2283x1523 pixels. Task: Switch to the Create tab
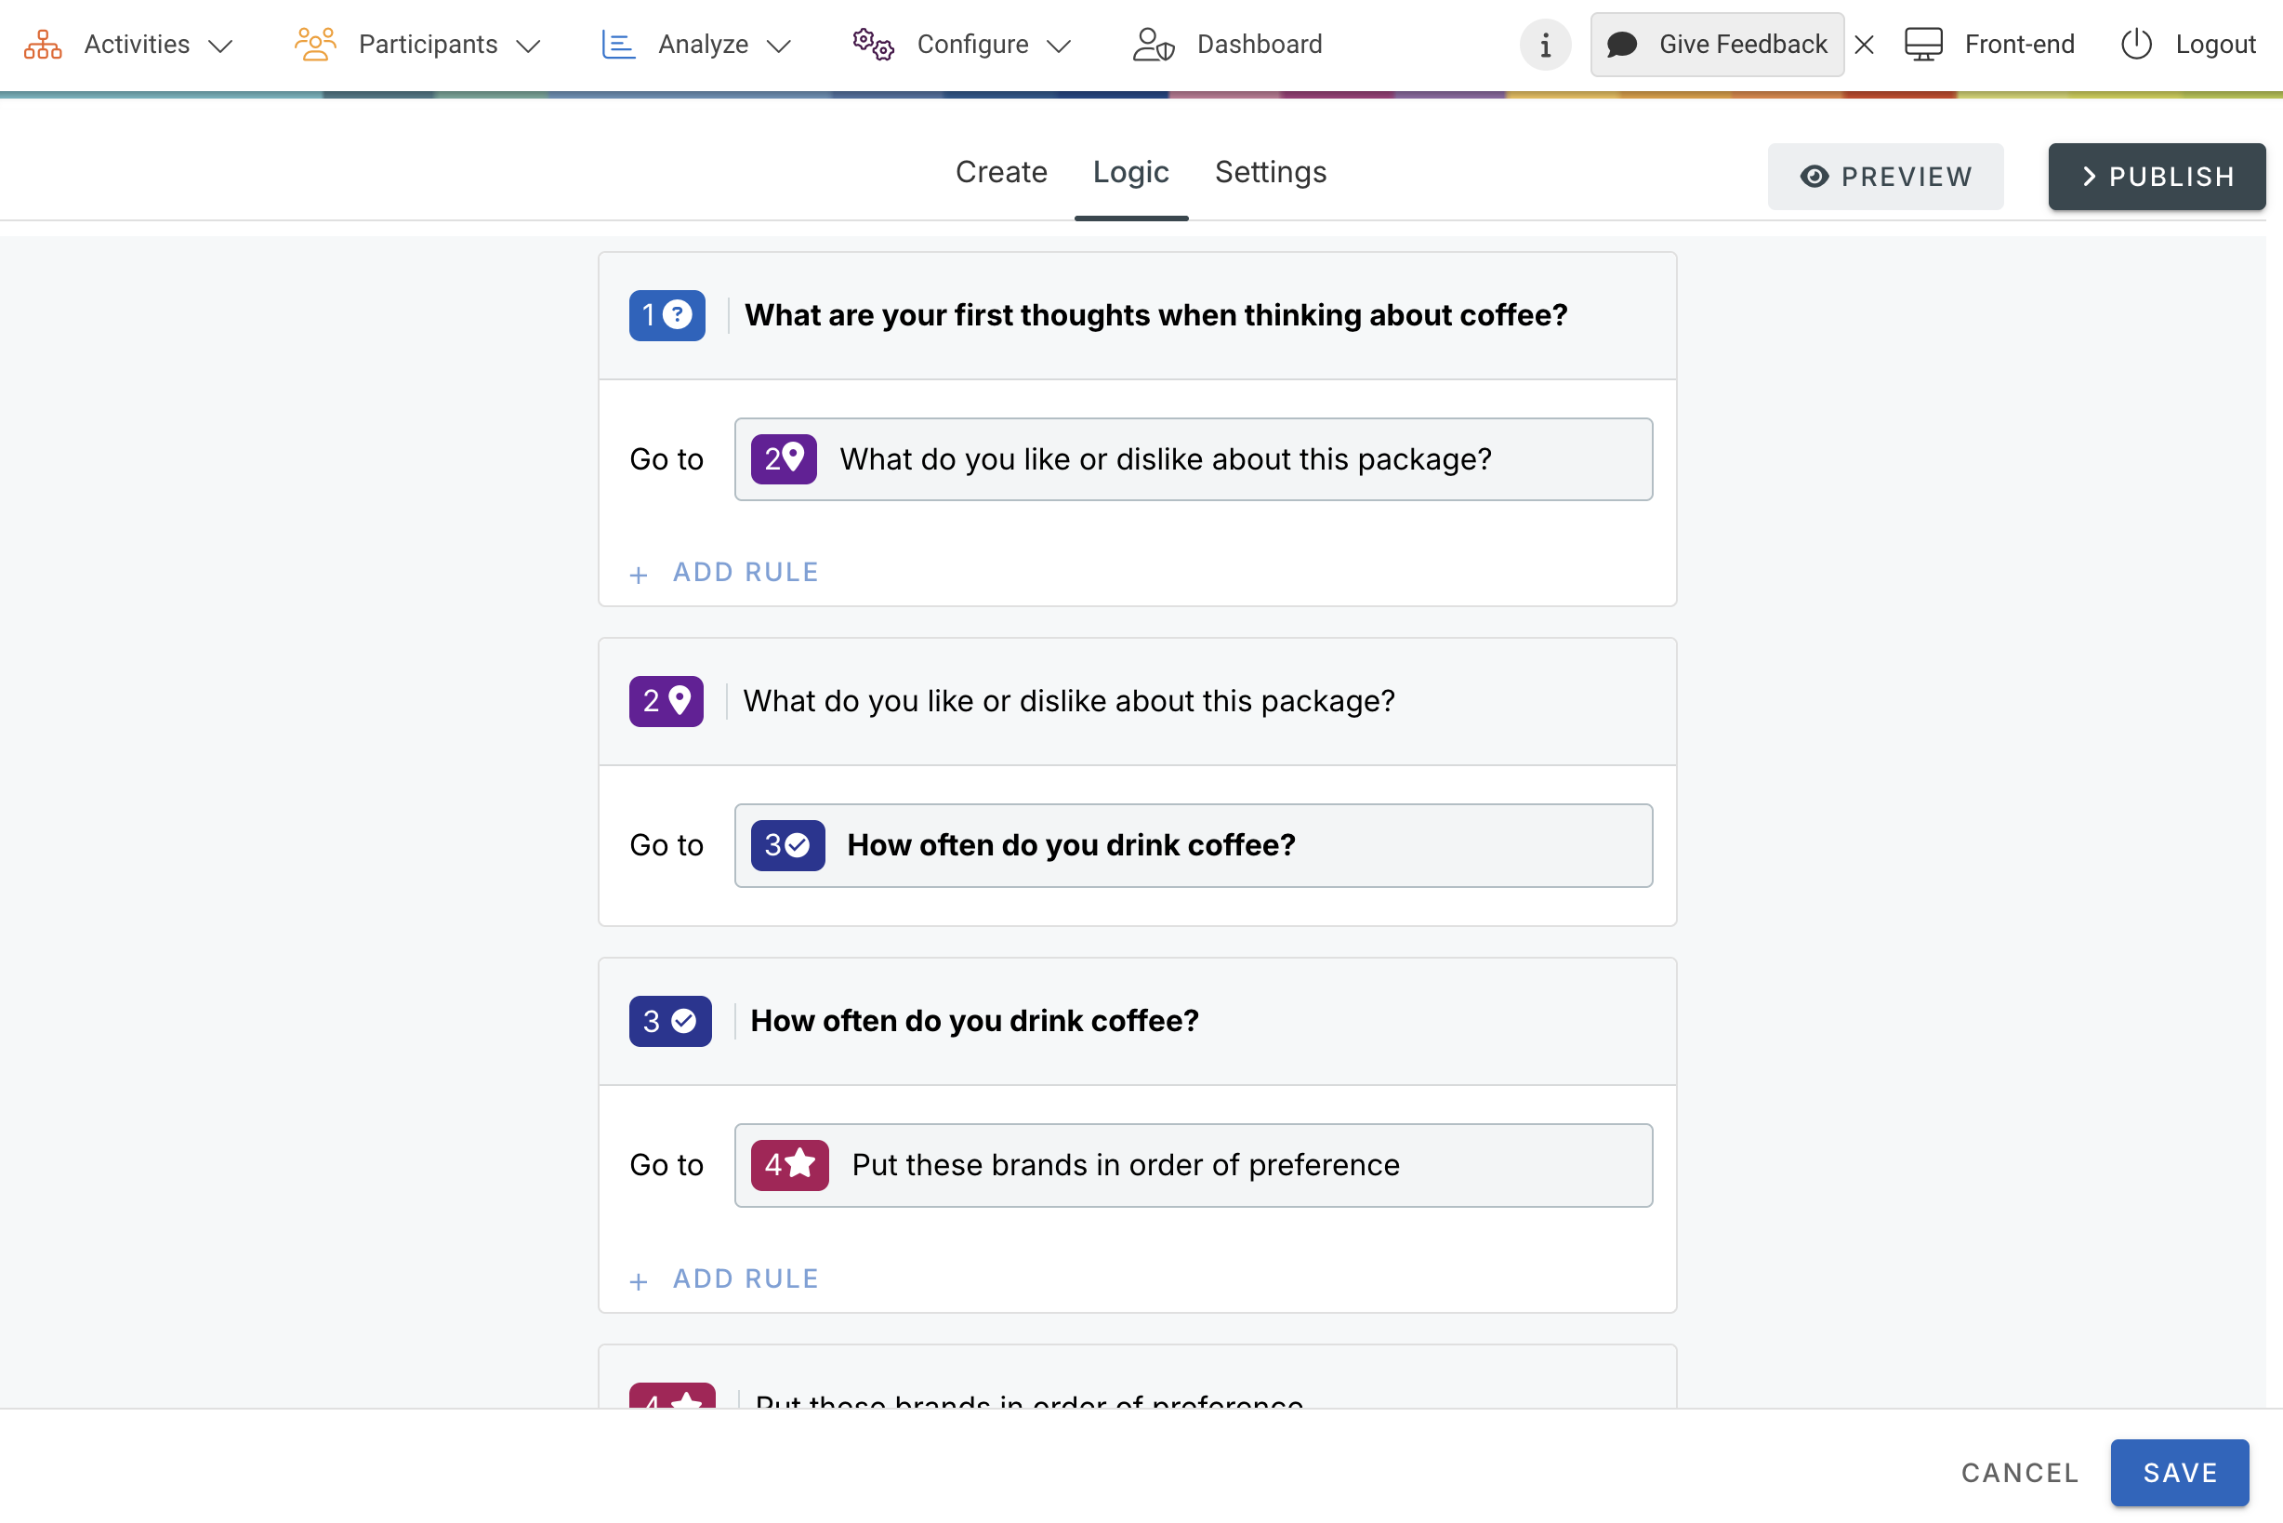(1000, 172)
